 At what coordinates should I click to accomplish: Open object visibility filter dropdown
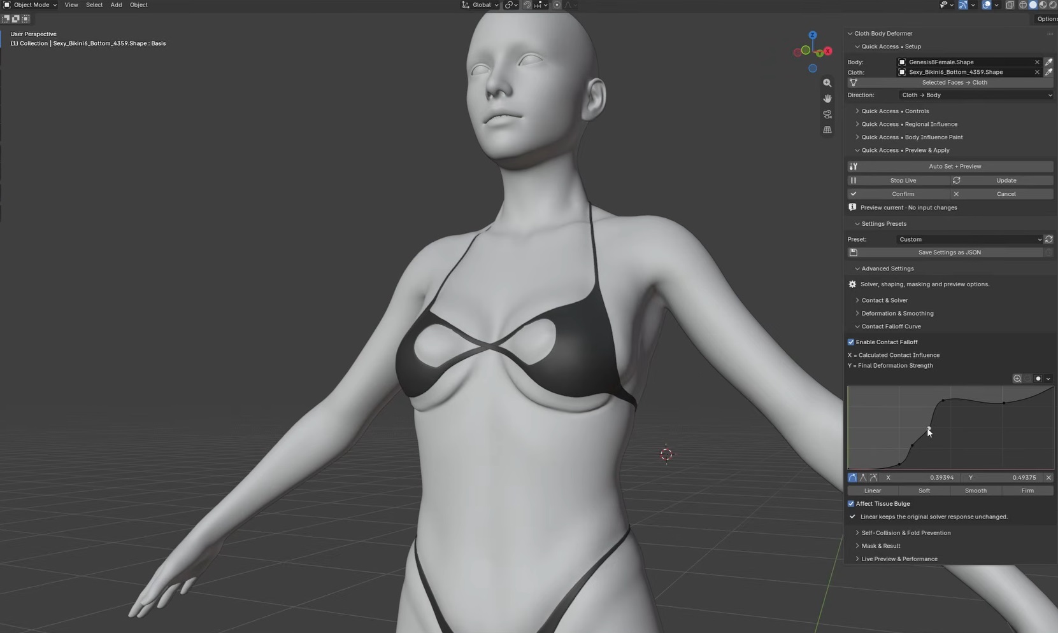pyautogui.click(x=947, y=5)
